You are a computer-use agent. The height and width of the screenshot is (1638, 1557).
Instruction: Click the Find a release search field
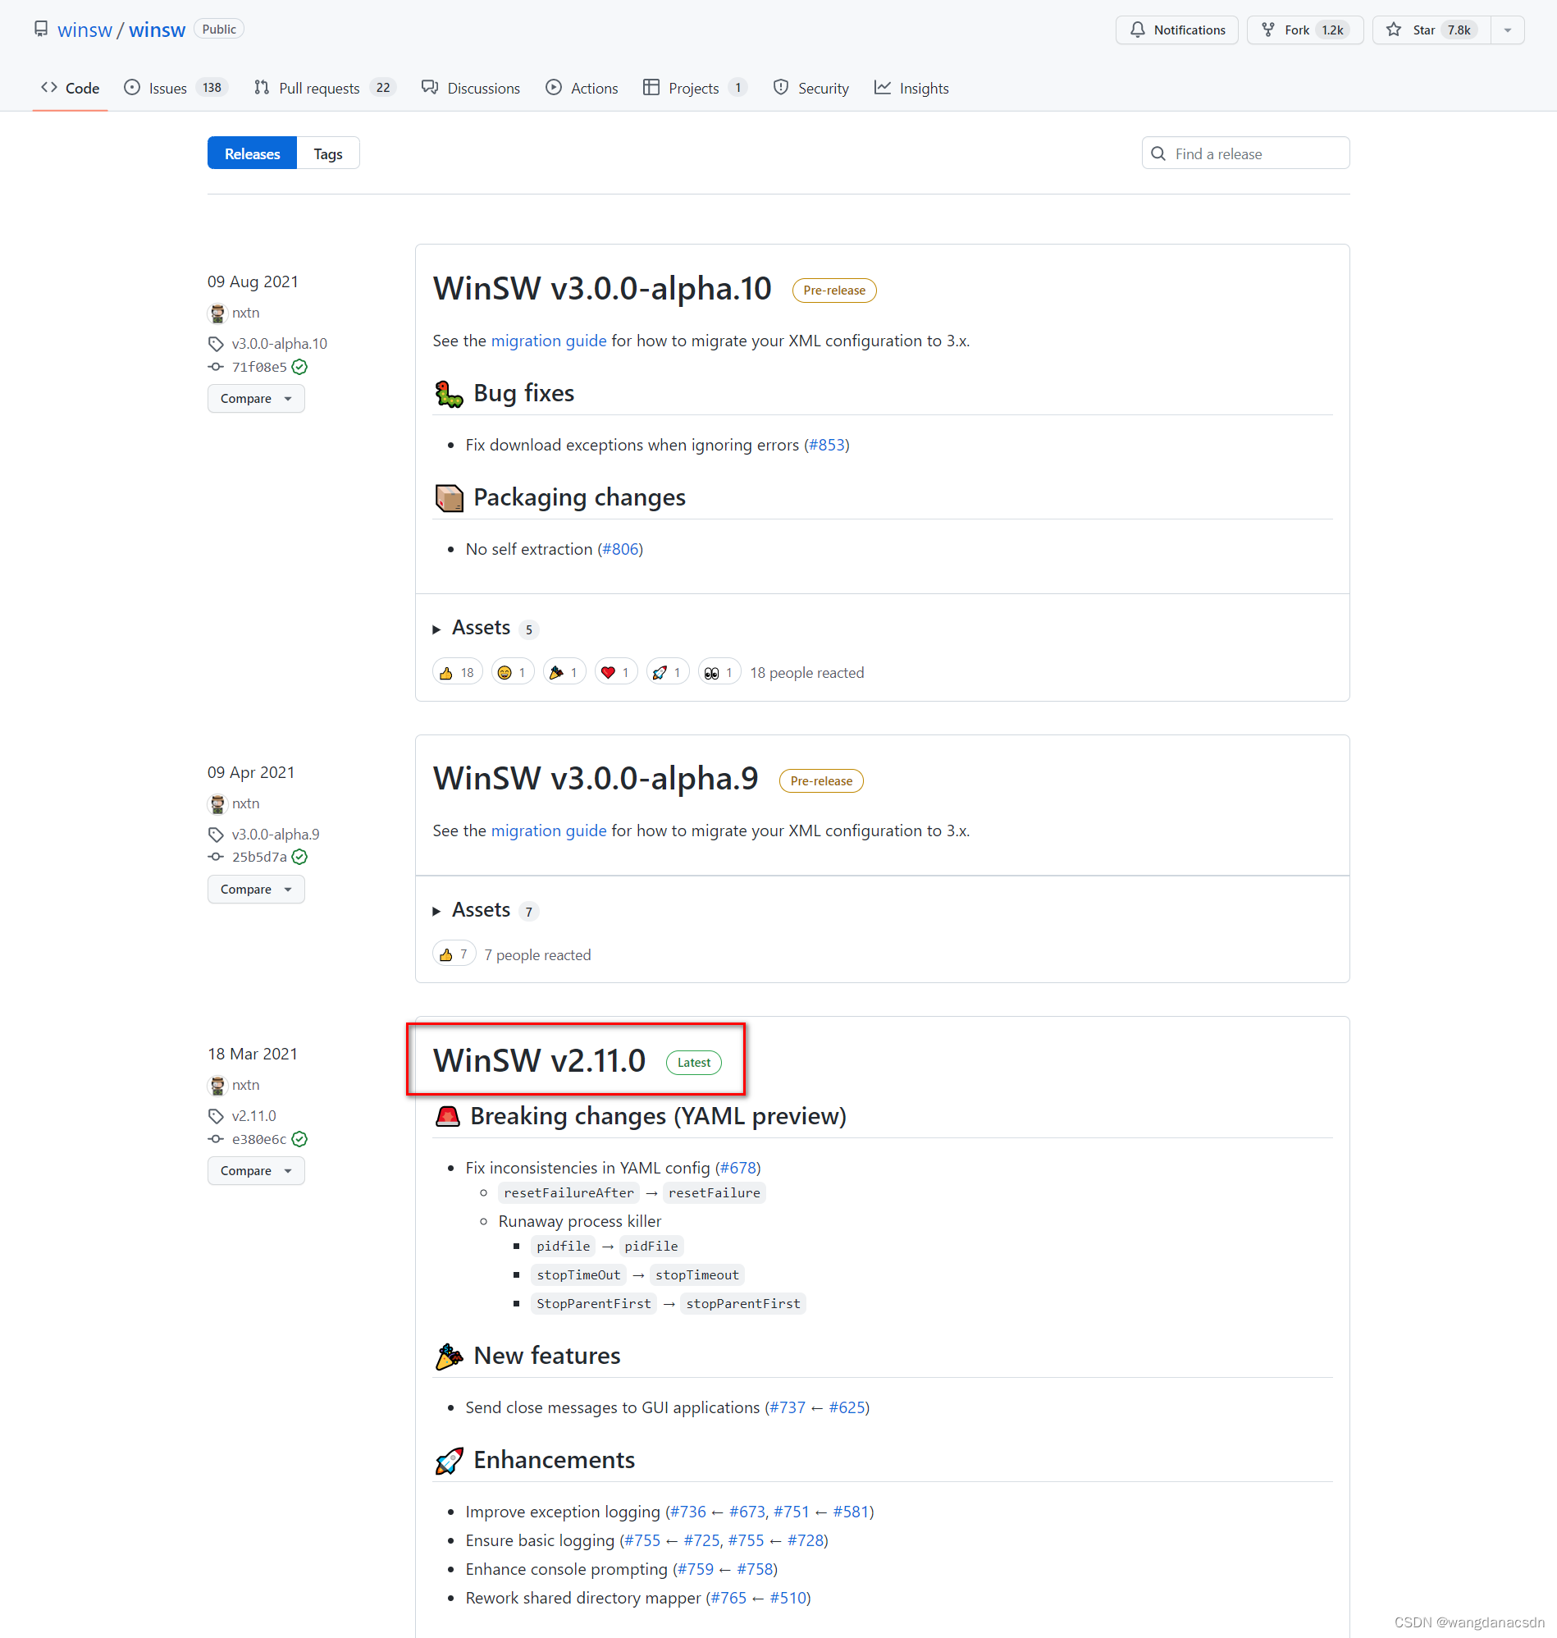pyautogui.click(x=1245, y=153)
